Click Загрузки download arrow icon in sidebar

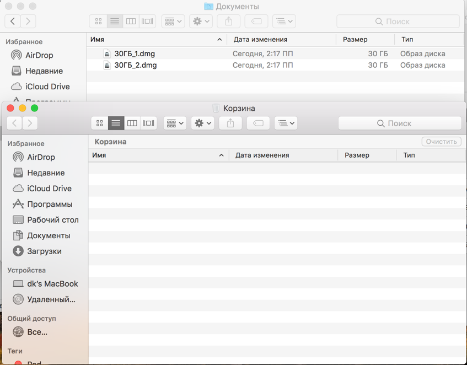(18, 251)
